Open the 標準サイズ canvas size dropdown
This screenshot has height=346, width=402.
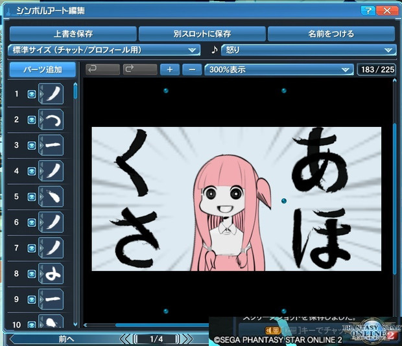click(104, 50)
